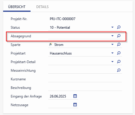The image size is (135, 115).
Task: Expand the Projektart dropdown arrow
Action: click(112, 53)
